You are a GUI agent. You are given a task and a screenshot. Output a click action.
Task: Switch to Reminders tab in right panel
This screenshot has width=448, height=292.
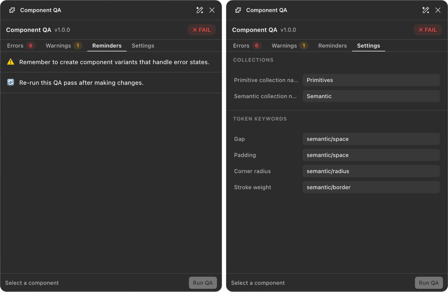332,46
